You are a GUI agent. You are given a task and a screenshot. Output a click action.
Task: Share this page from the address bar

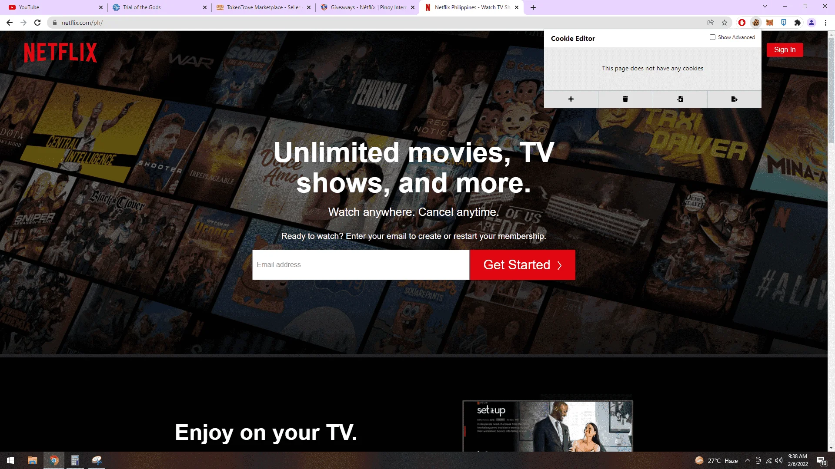(711, 23)
